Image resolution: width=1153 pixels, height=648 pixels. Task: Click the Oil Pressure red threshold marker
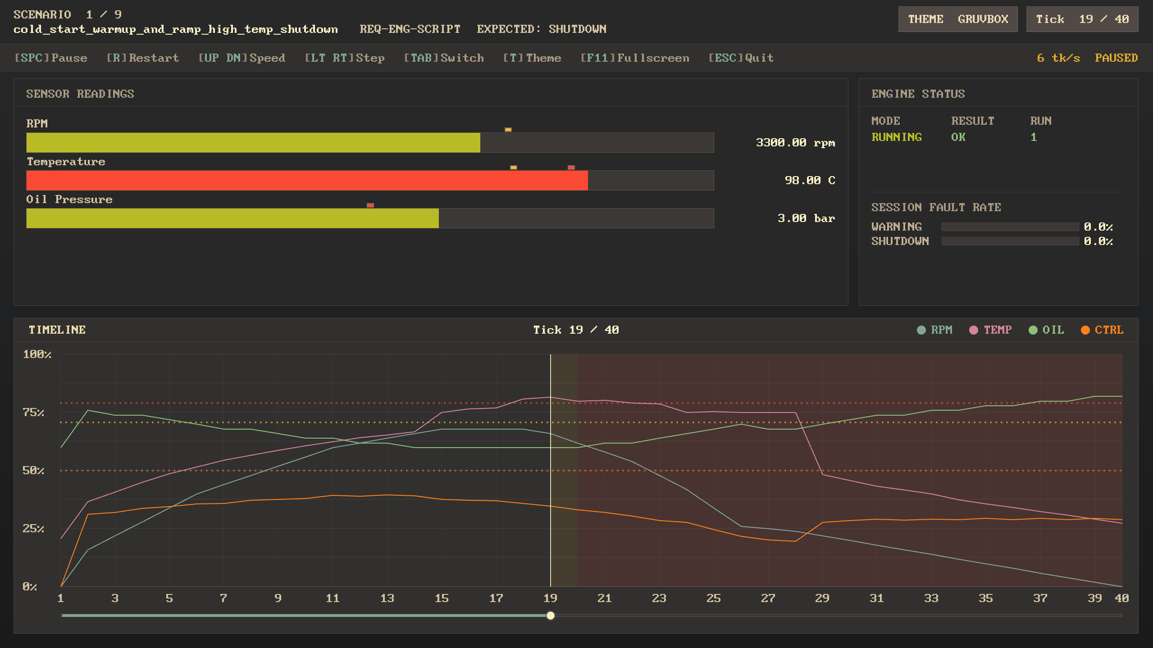[370, 205]
